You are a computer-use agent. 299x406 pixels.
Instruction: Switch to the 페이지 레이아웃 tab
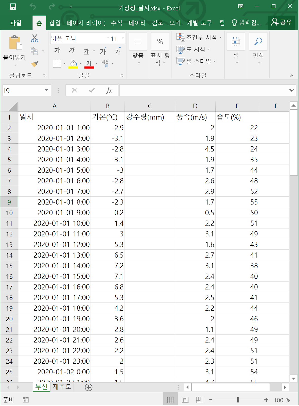pos(86,23)
